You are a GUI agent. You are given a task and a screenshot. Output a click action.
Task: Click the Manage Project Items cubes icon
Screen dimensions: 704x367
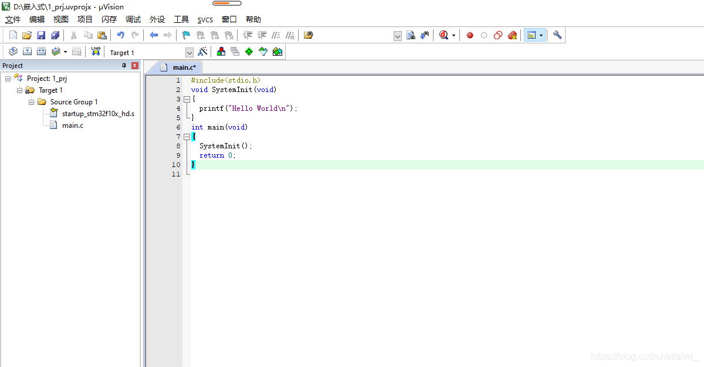[221, 52]
